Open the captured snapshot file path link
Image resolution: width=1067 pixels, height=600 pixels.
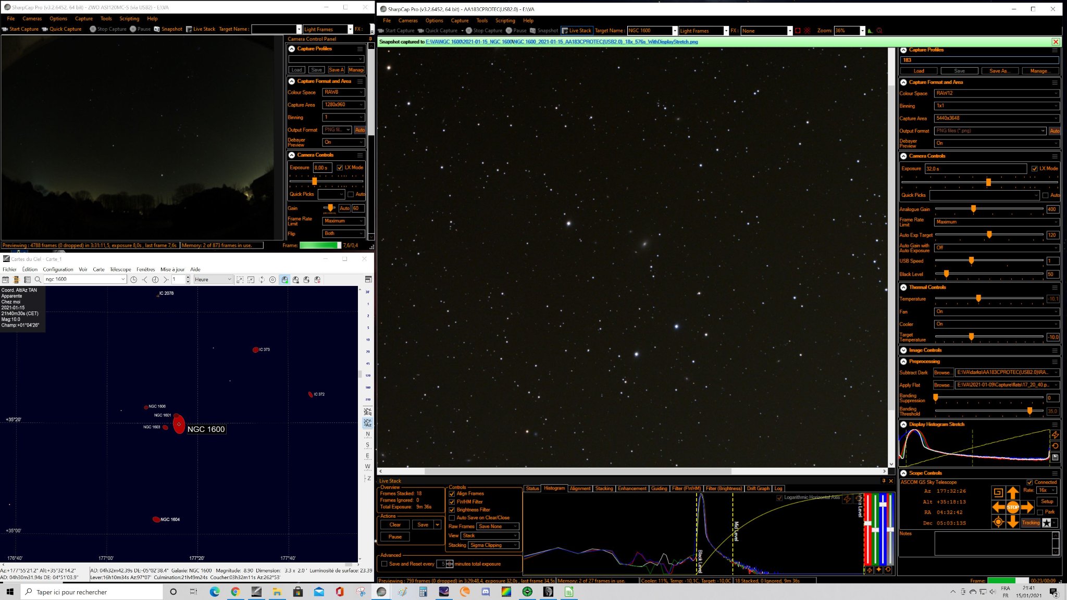pos(562,42)
